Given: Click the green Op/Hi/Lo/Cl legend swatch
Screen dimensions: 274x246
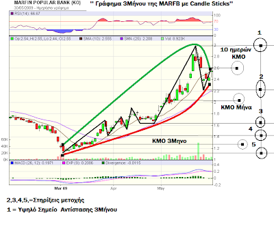Looking at the screenshot, I should pos(12,39).
